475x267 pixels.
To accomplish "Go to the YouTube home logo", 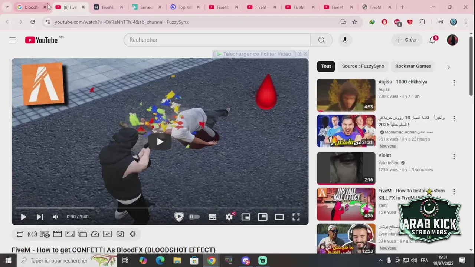I will 41,40.
